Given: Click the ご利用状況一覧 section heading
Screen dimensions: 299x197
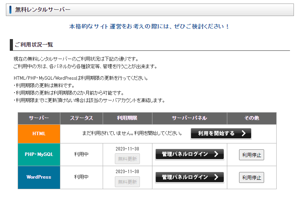Looking at the screenshot, I should coord(34,45).
